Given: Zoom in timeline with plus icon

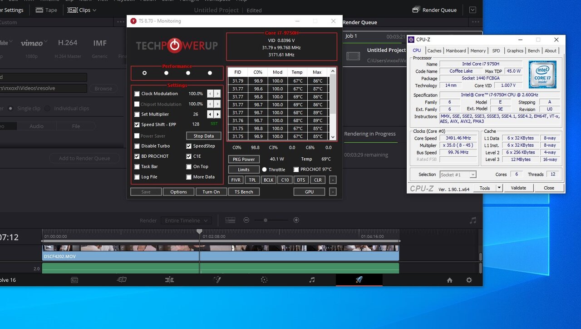Looking at the screenshot, I should 296,220.
